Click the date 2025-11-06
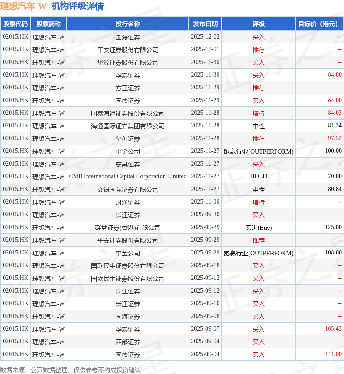Screen dimensions: 344x374 point(205,201)
